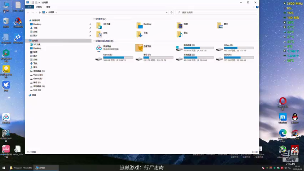The height and width of the screenshot is (171, 304).
Task: Click the SSD (H:) drive usage bar
Action: pos(239,58)
